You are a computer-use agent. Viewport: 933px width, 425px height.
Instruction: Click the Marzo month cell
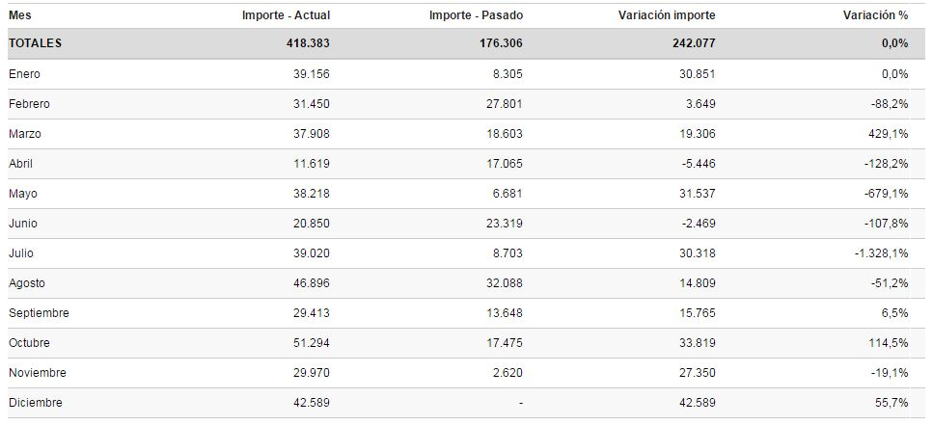tap(24, 134)
